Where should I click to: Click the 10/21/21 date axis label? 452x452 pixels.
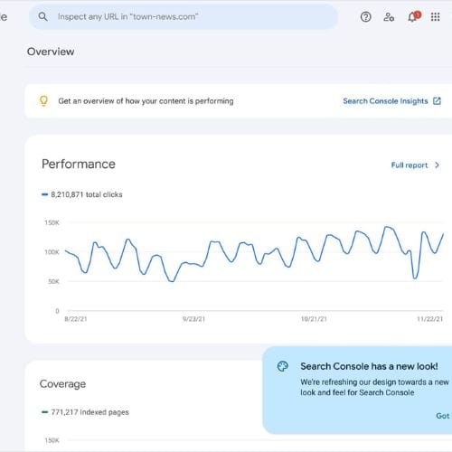click(x=314, y=319)
